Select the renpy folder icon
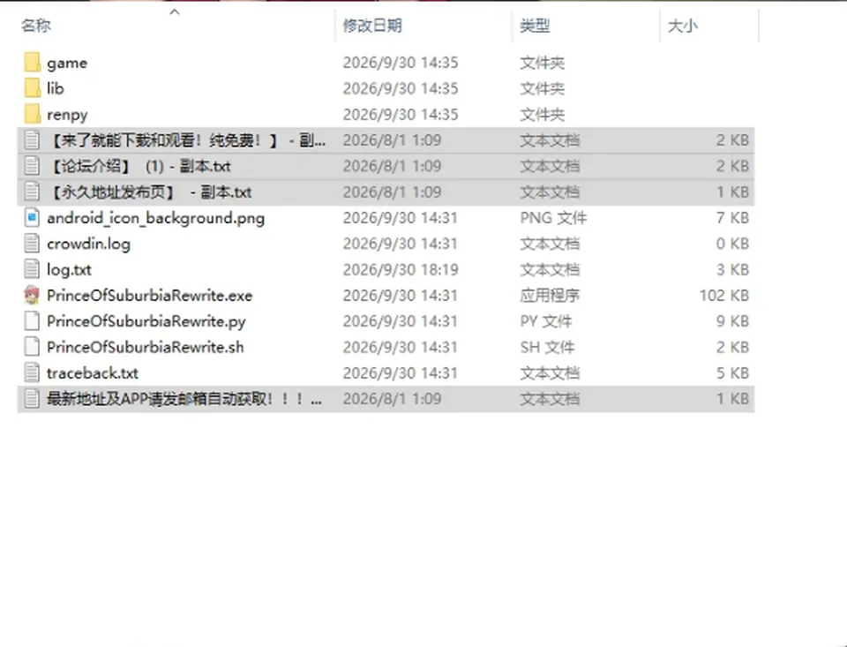 point(32,114)
